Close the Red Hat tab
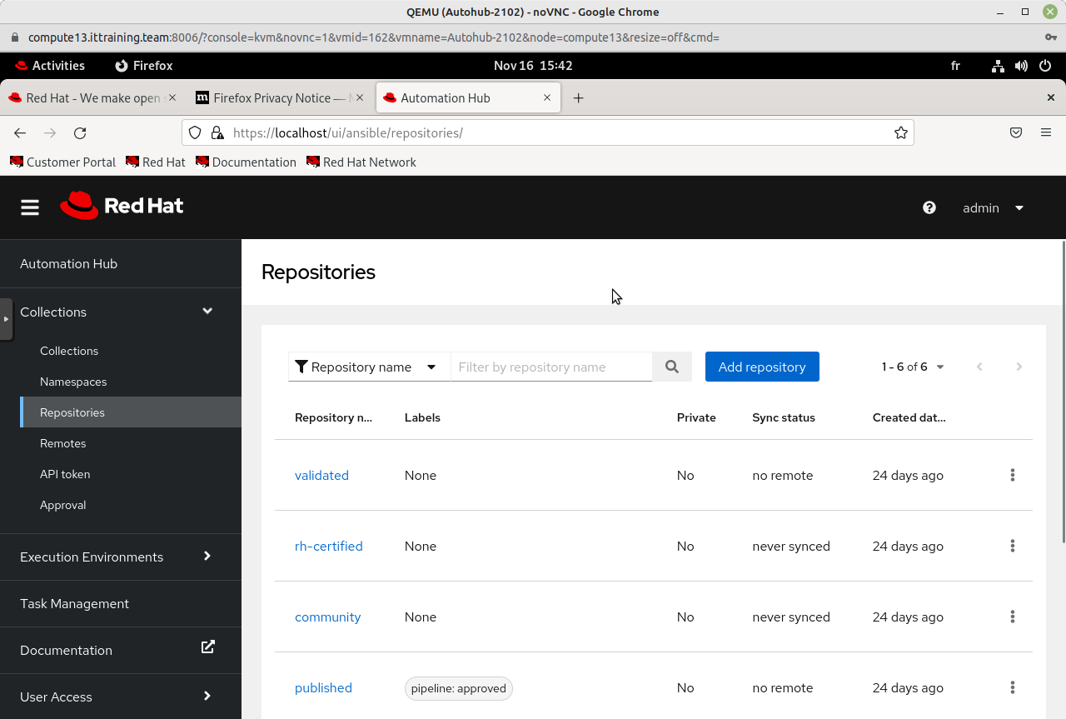The width and height of the screenshot is (1066, 719). pyautogui.click(x=172, y=97)
